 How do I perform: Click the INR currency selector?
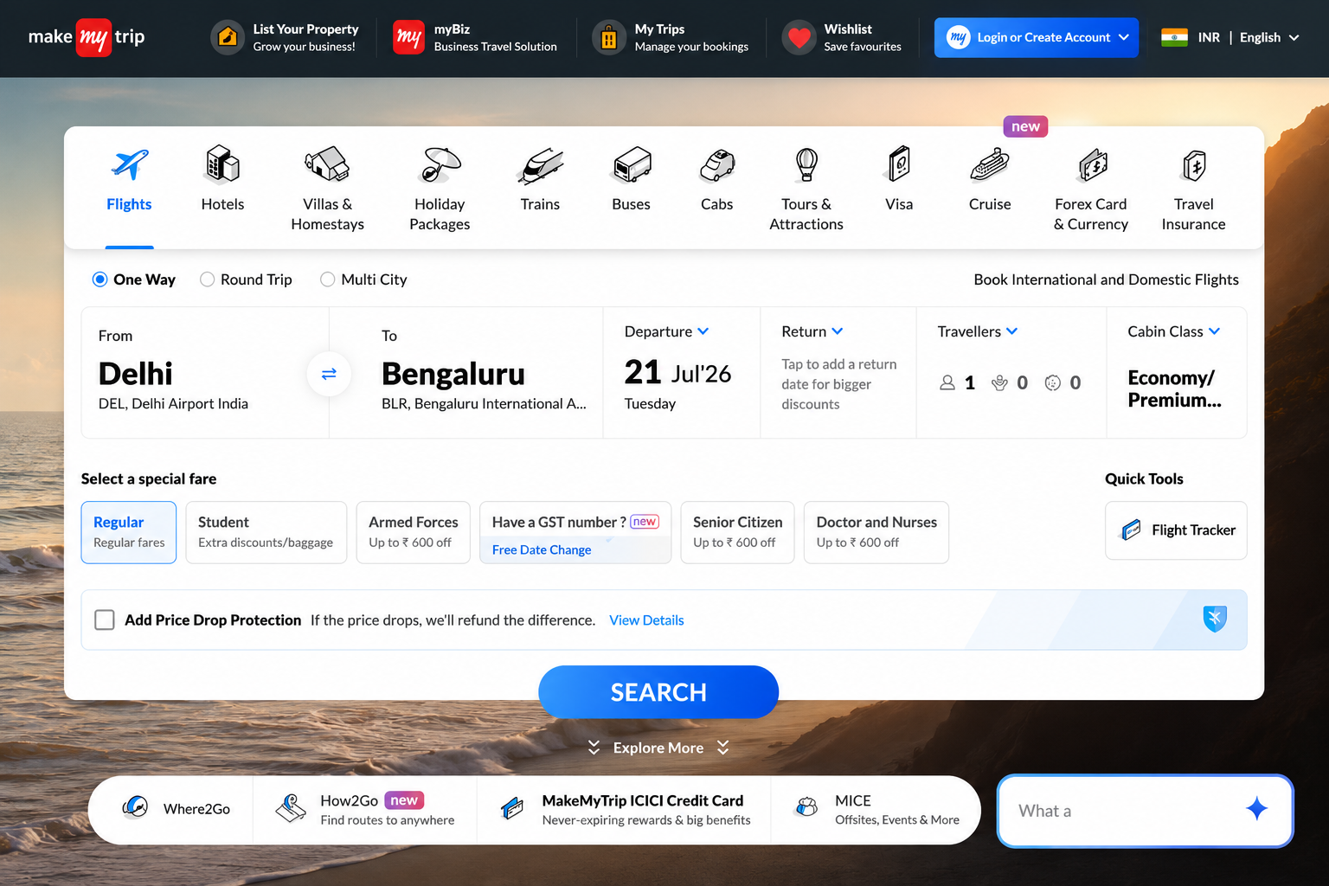(x=1209, y=37)
